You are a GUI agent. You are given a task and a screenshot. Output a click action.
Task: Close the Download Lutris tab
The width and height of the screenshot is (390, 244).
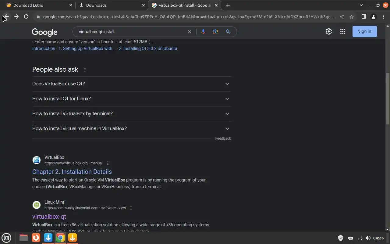coord(71,5)
